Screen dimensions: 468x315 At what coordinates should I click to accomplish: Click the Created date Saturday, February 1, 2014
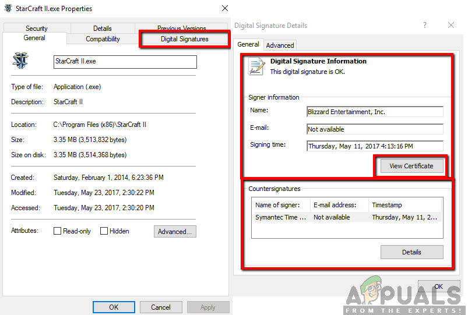[108, 178]
